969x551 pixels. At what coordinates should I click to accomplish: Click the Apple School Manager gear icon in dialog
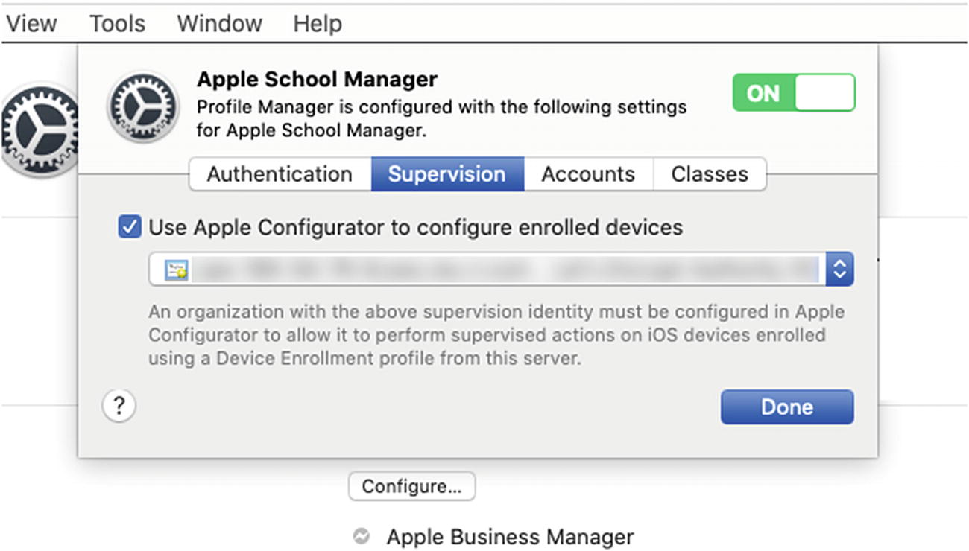[x=142, y=107]
